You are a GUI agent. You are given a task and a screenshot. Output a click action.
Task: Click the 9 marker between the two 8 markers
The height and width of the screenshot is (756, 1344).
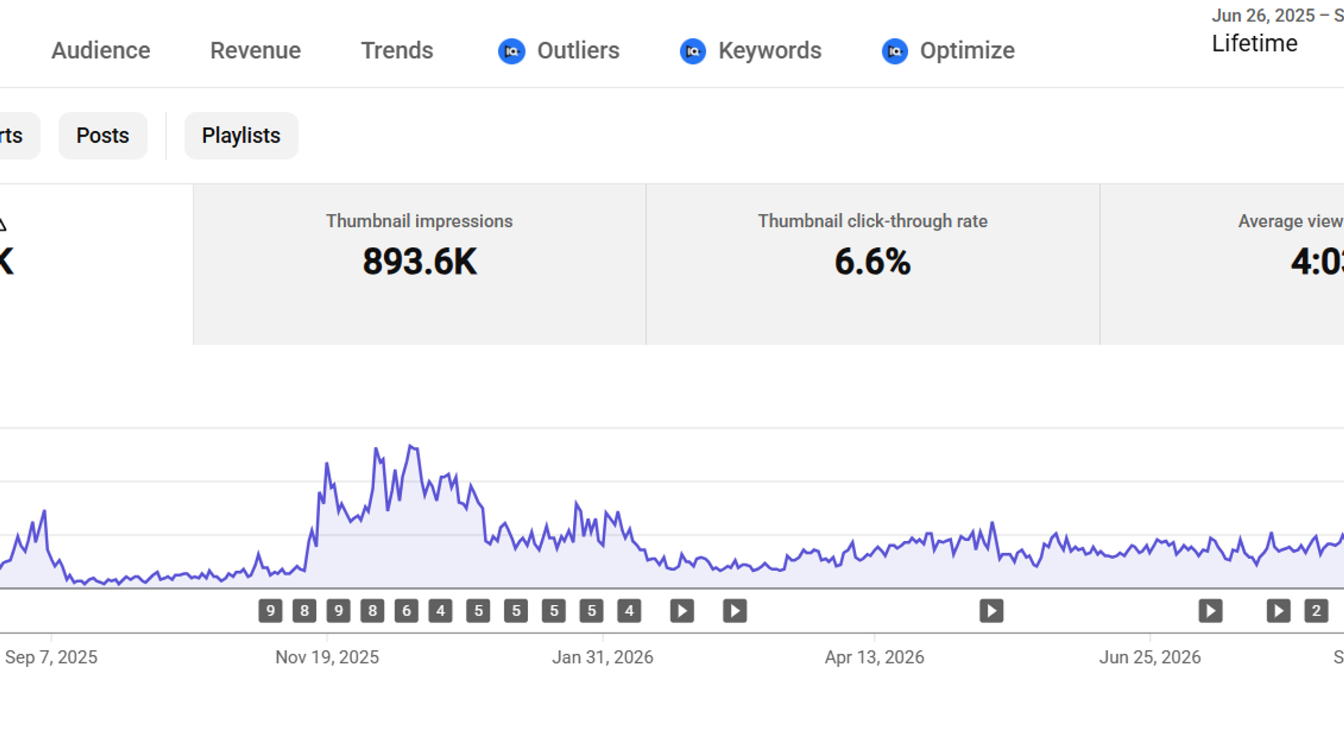pyautogui.click(x=339, y=611)
